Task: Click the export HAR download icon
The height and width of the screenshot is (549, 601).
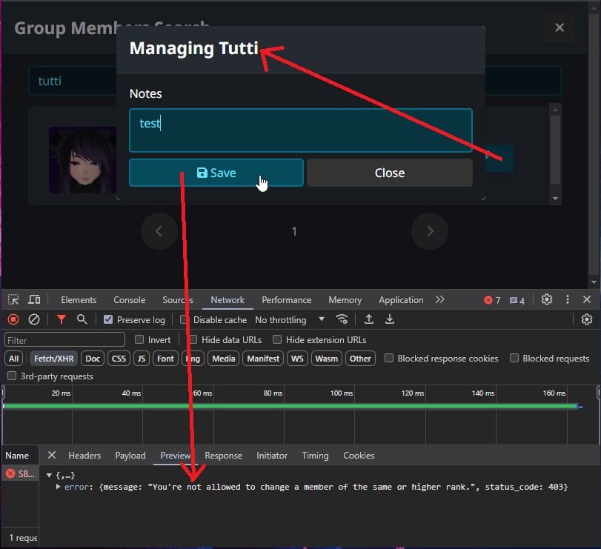Action: point(390,319)
